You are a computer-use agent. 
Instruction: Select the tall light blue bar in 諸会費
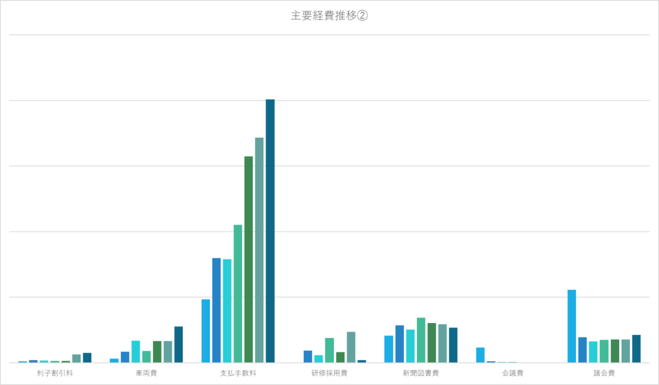click(571, 326)
